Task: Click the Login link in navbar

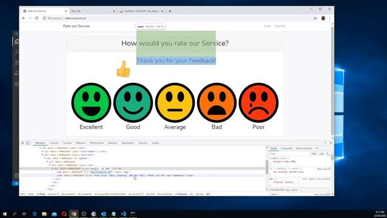Action: 267,26
